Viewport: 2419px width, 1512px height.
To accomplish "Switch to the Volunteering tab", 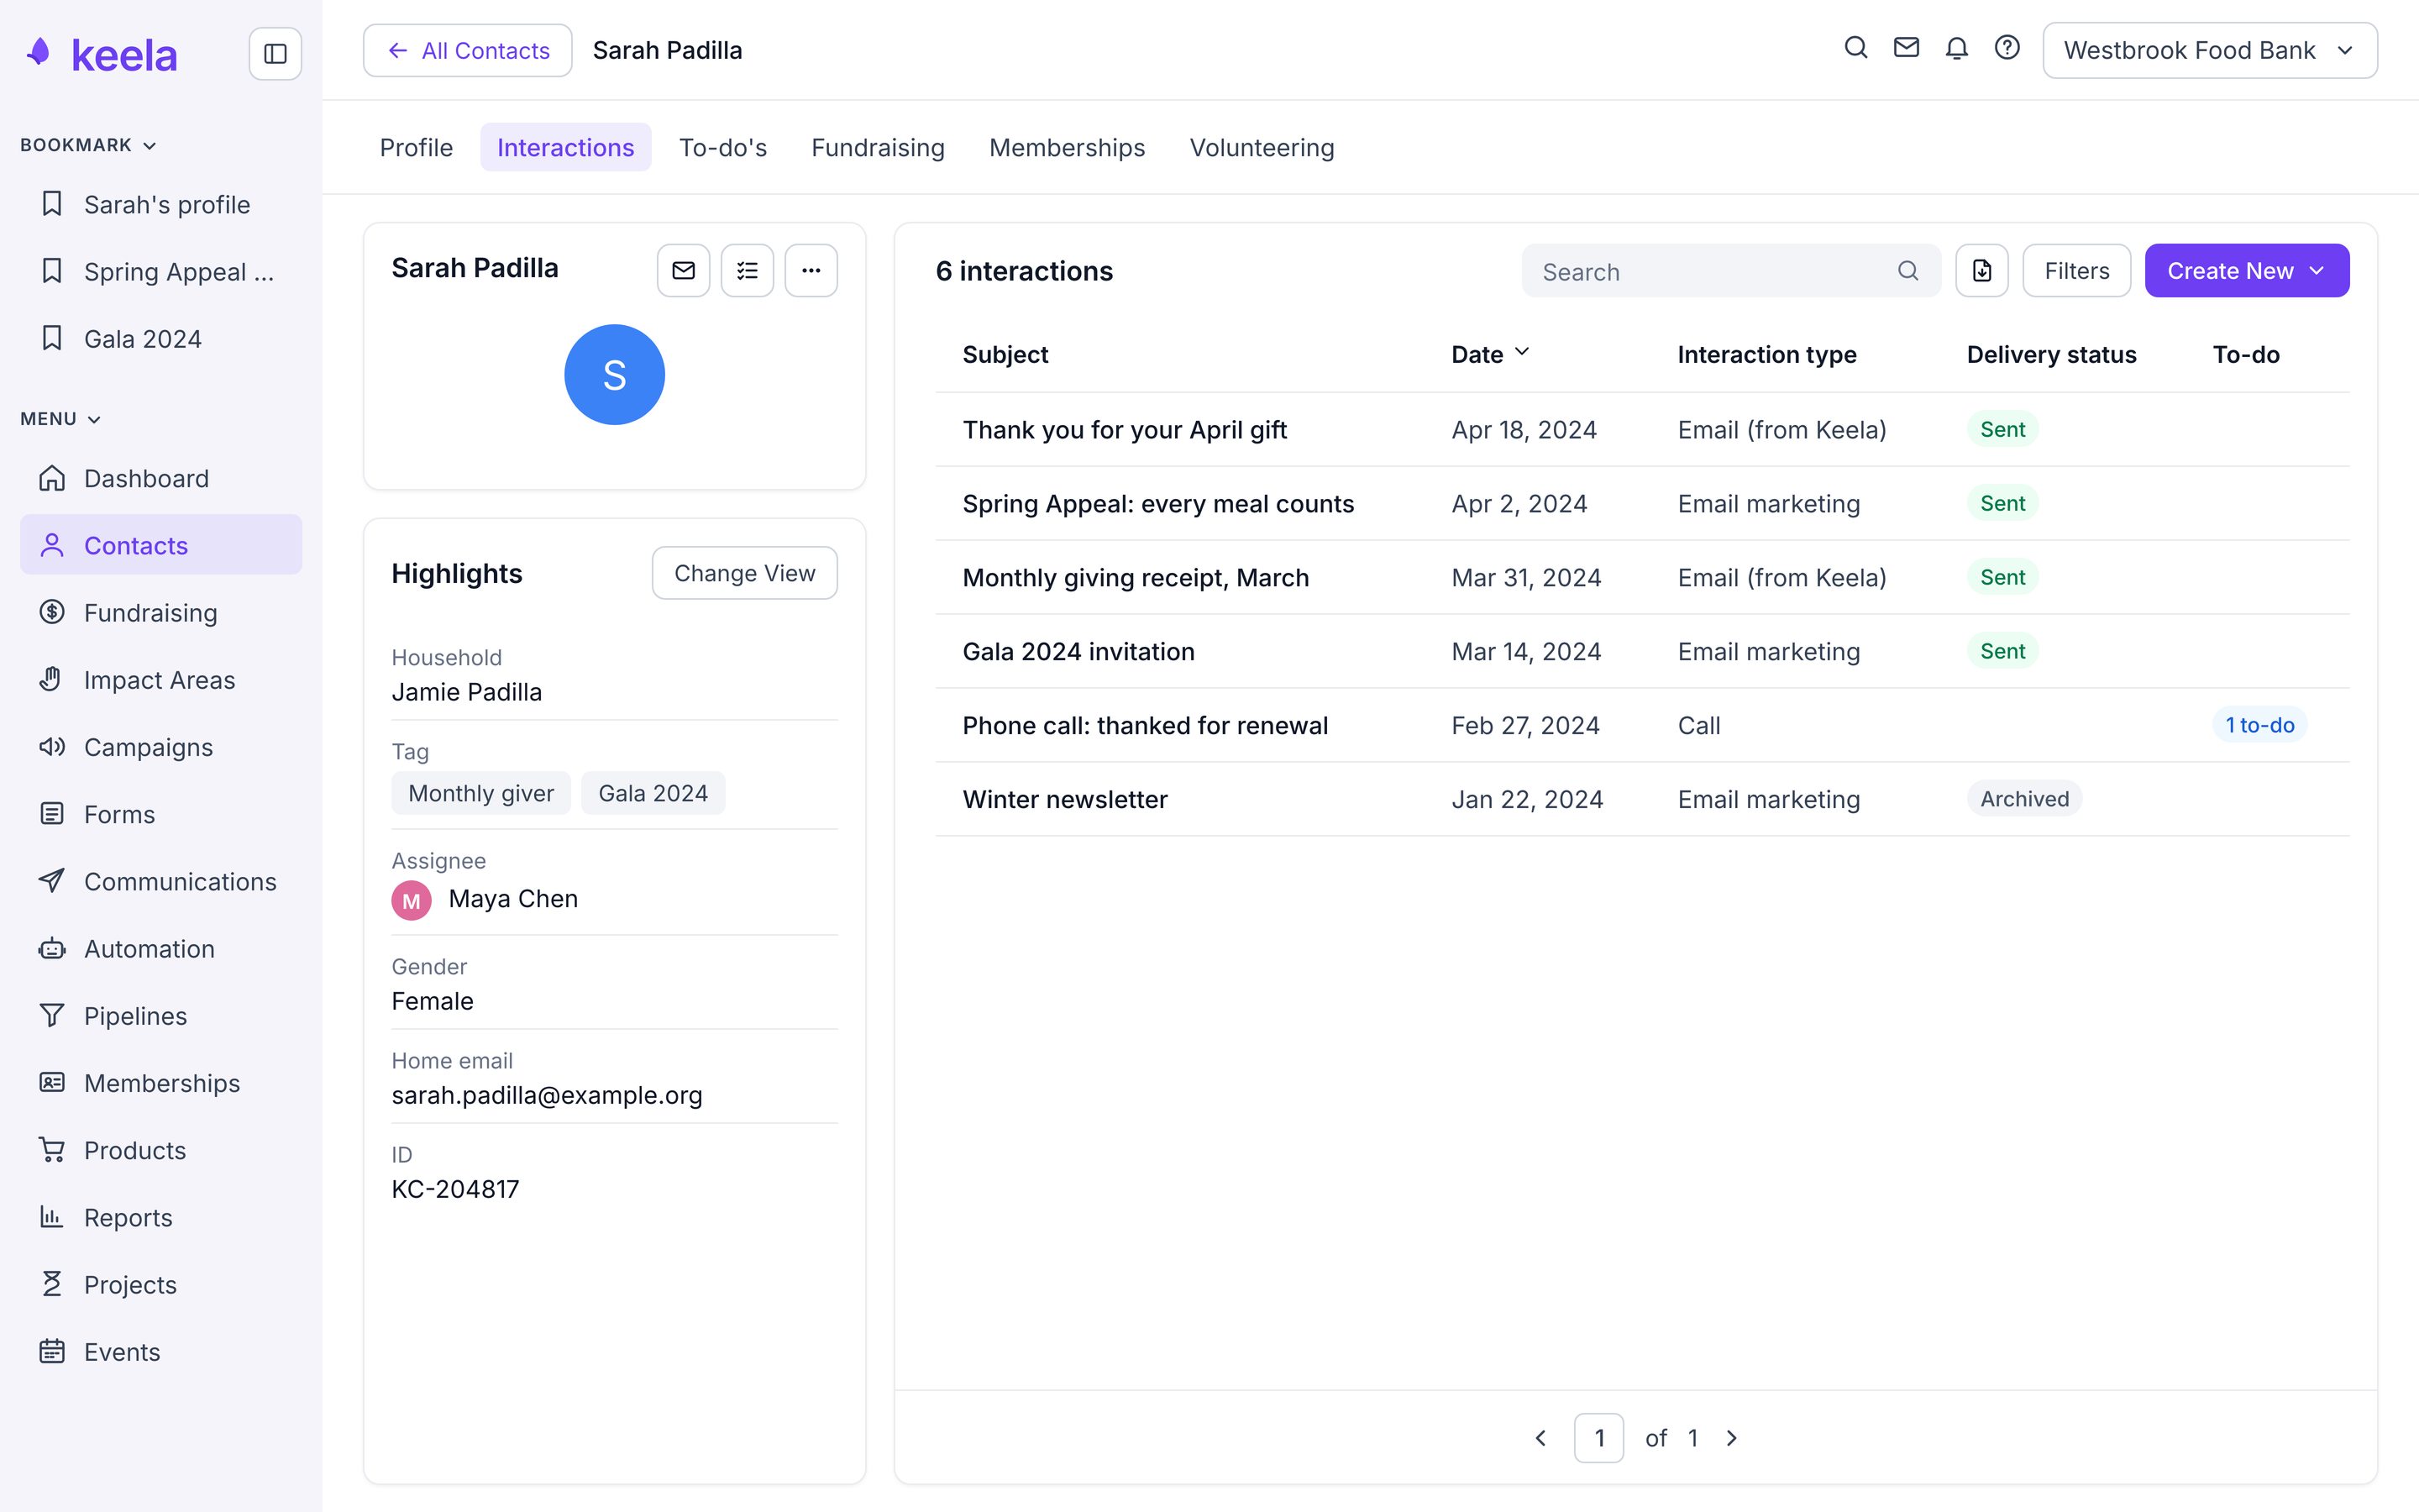I will click(1262, 147).
